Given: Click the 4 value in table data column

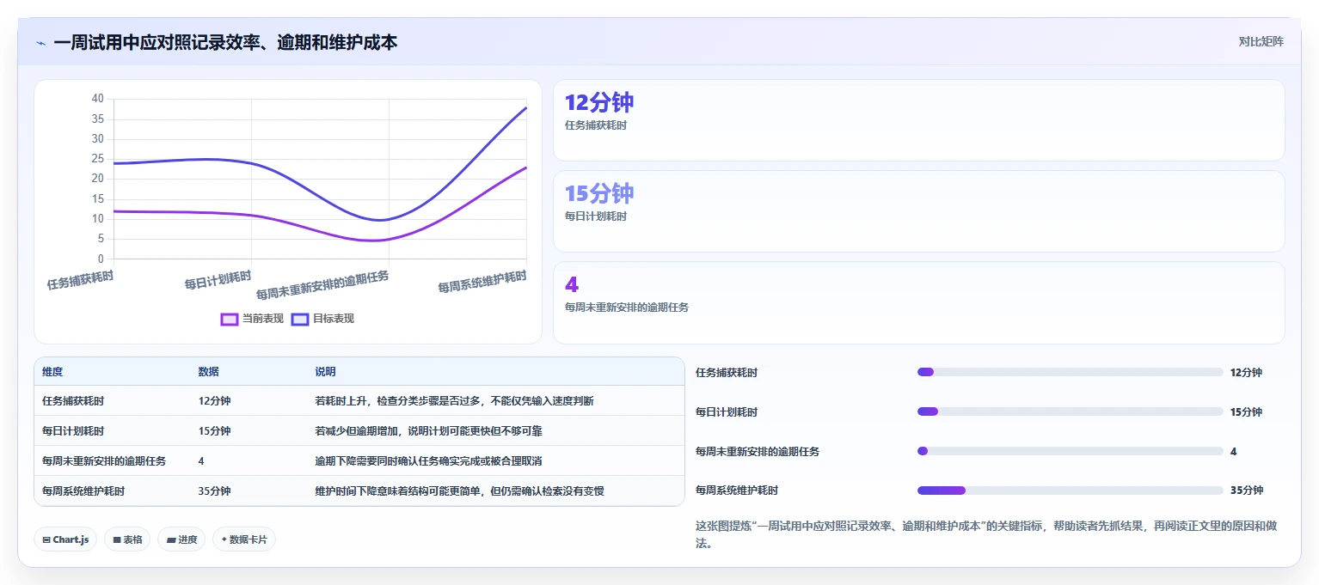Looking at the screenshot, I should point(201,461).
